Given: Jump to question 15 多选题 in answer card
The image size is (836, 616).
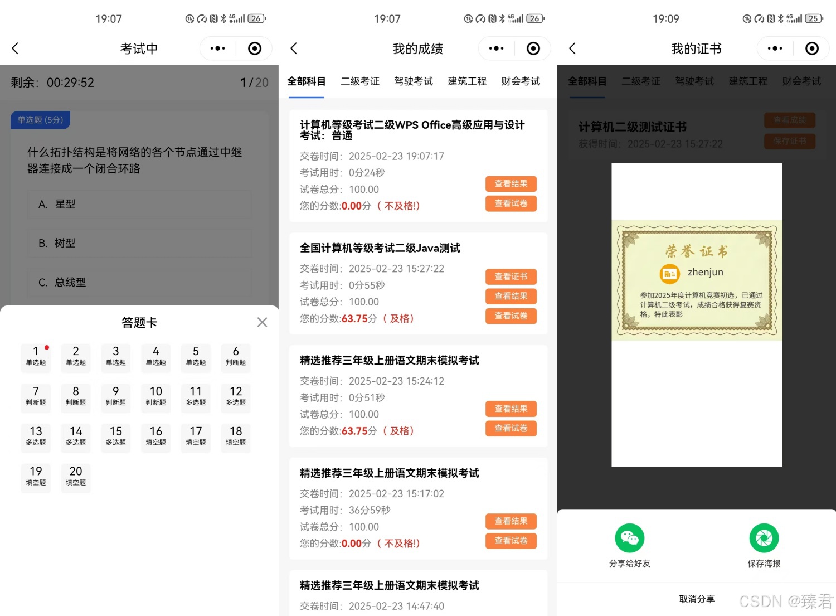Looking at the screenshot, I should [x=116, y=438].
